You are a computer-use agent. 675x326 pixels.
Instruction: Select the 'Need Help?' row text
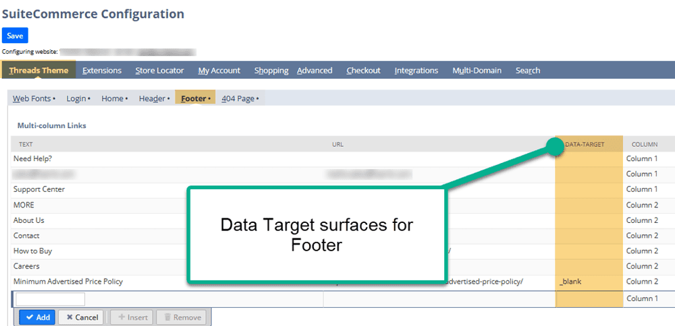[x=32, y=158]
